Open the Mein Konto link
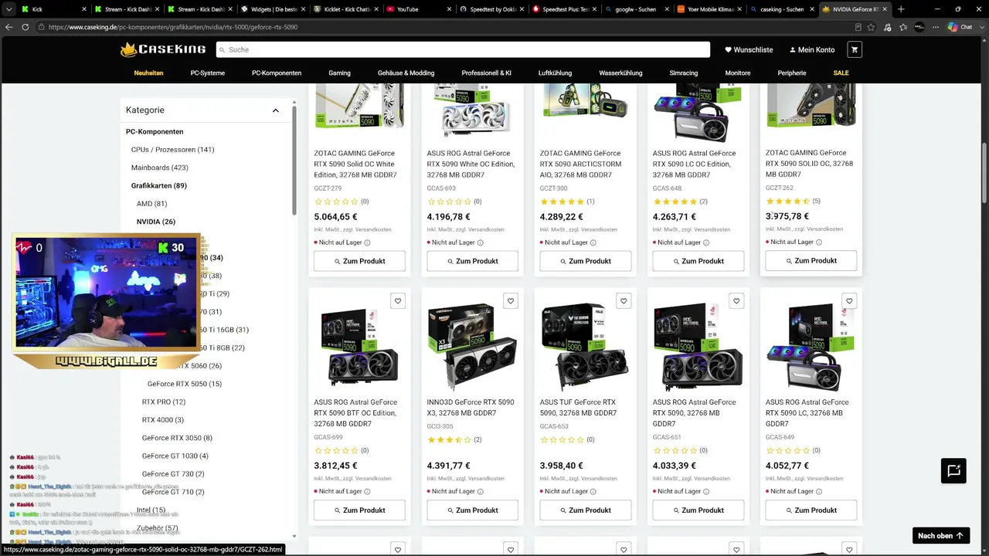 point(811,49)
